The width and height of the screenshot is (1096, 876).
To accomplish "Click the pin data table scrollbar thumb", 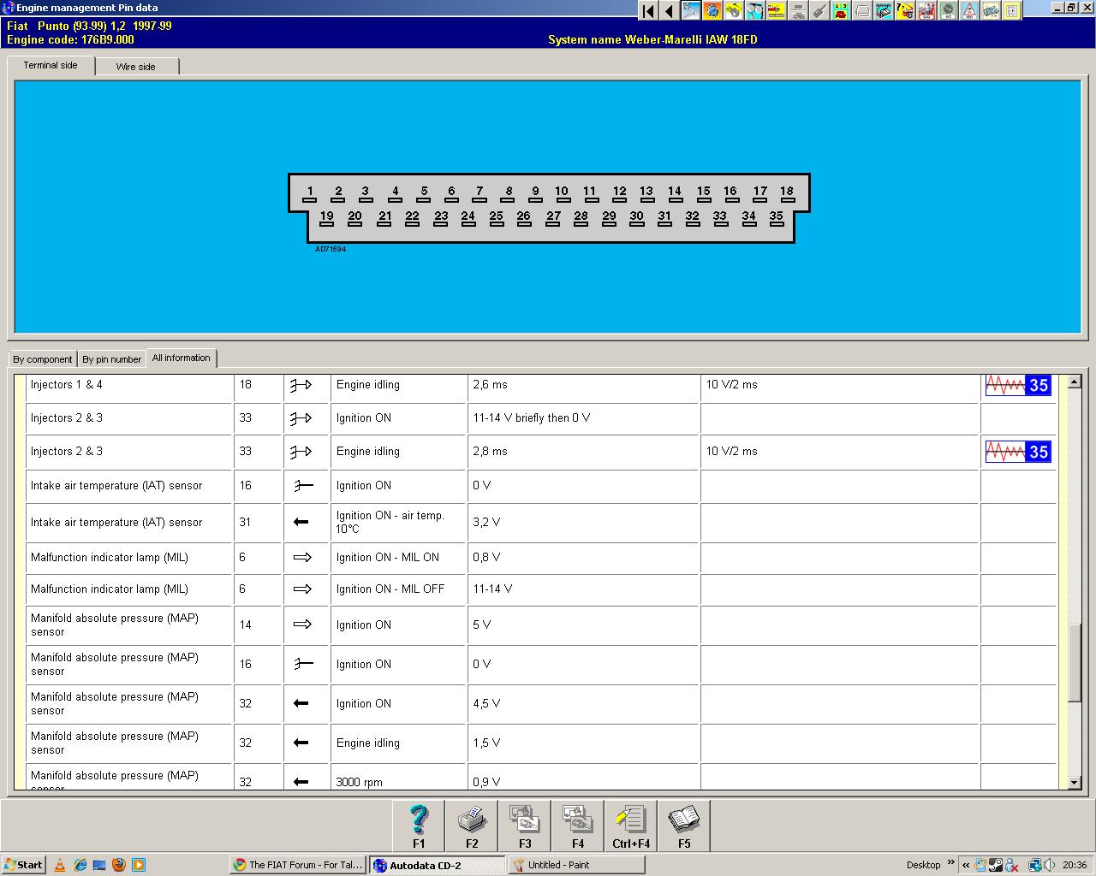I will pyautogui.click(x=1075, y=663).
